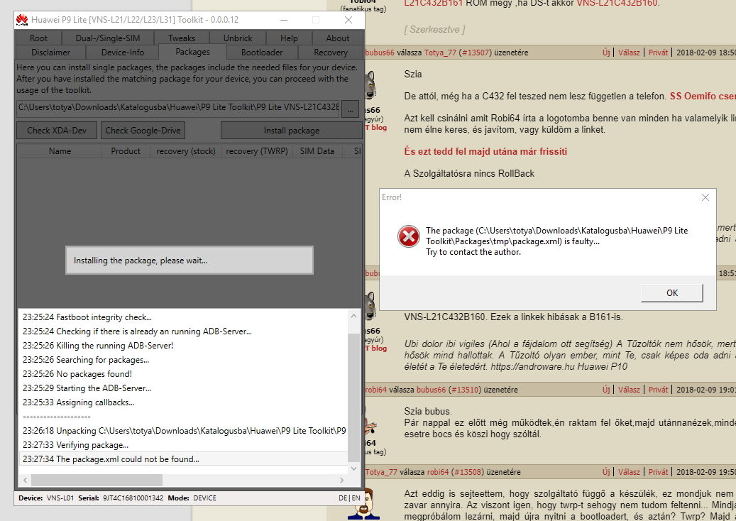Open the #13510 post reference link
The height and width of the screenshot is (521, 736).
[x=464, y=390]
